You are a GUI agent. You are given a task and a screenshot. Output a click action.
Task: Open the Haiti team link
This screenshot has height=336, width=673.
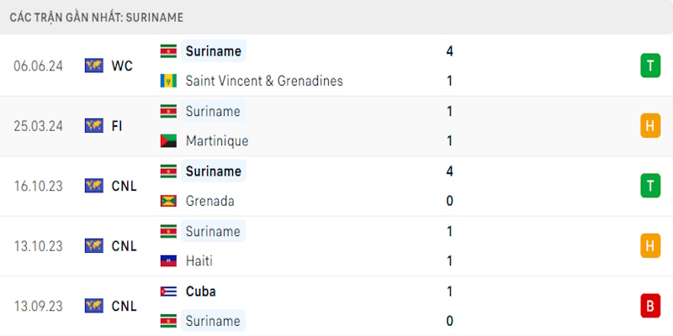(x=198, y=261)
